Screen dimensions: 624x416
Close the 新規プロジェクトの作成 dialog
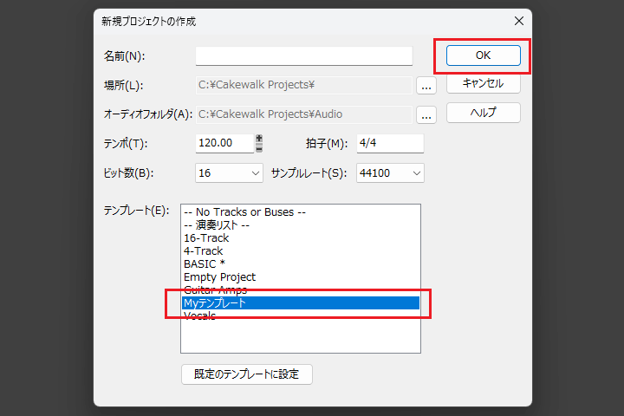519,20
